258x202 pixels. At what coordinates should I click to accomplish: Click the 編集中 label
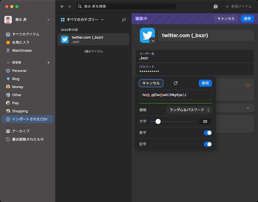141,19
